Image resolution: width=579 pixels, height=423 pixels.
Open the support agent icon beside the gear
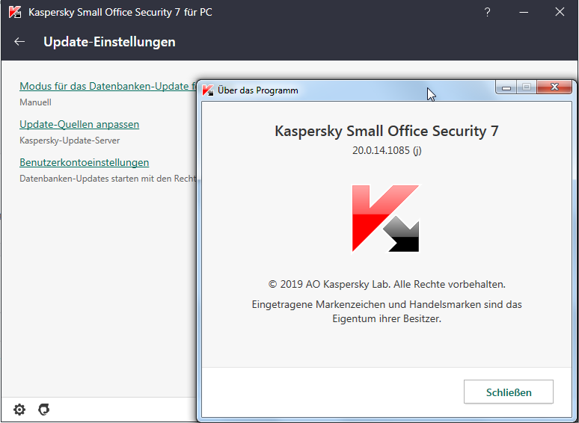43,410
